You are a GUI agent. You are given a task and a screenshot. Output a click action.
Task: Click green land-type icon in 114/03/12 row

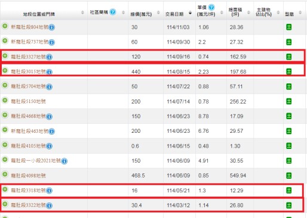(x=288, y=205)
